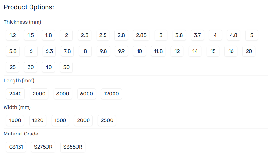Pick the 3.7 mm thickness chip
The height and width of the screenshot is (156, 270).
[x=197, y=35]
